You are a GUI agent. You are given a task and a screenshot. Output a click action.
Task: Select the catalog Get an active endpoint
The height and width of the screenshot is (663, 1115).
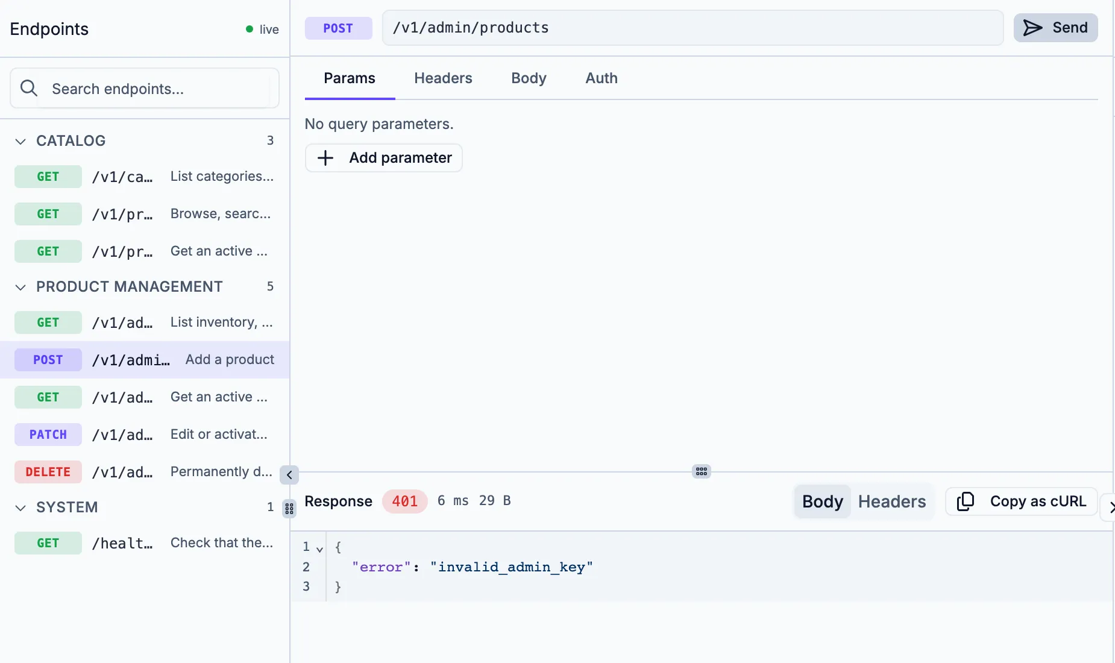pyautogui.click(x=145, y=251)
